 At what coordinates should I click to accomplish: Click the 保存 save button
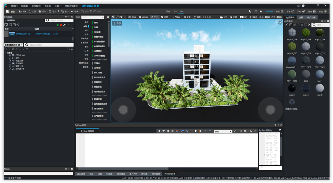pos(42,11)
